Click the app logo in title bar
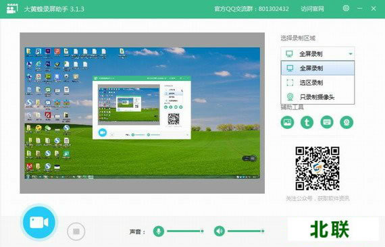 [x=11, y=9]
